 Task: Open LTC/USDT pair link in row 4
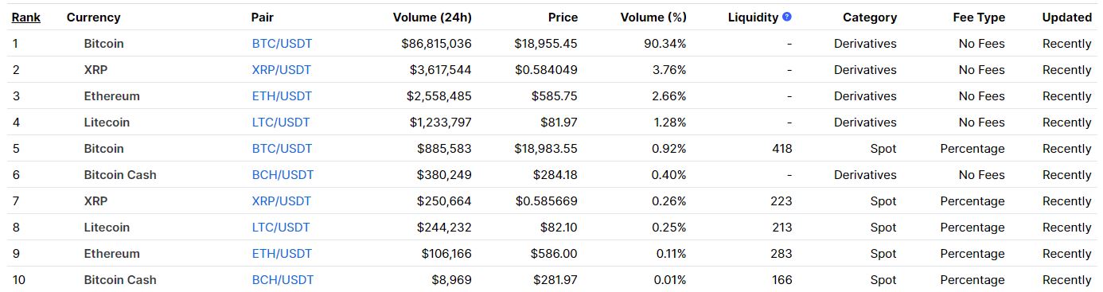click(281, 123)
